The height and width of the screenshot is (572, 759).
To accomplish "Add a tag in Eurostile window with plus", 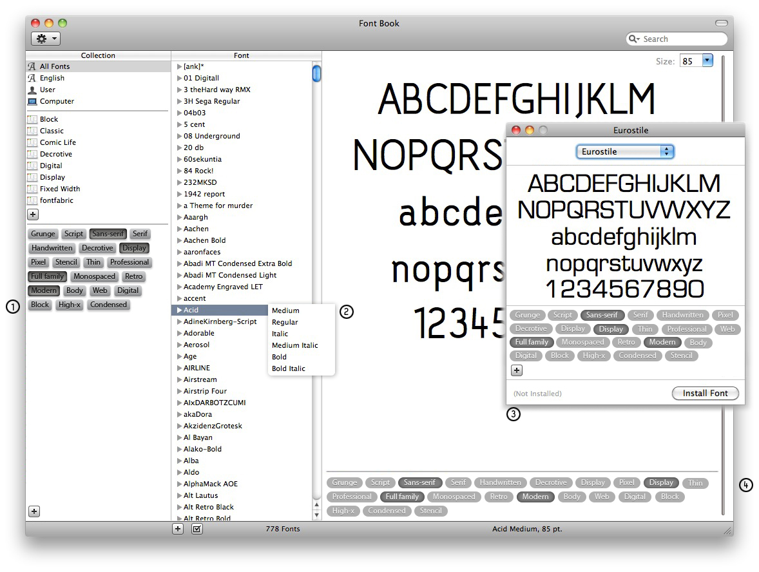I will click(x=517, y=370).
